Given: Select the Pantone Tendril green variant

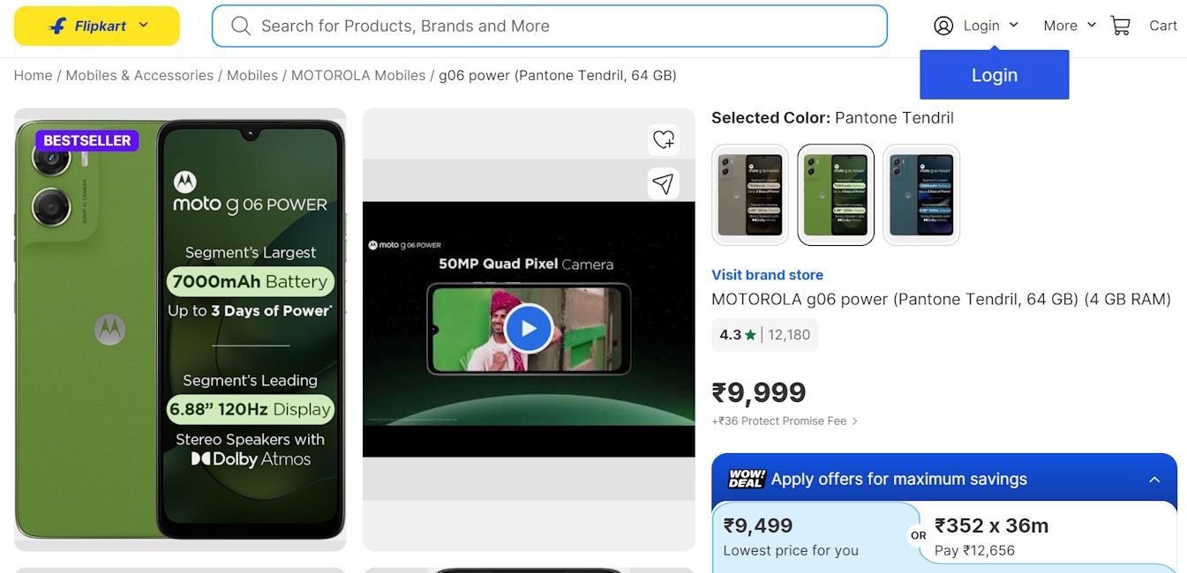Looking at the screenshot, I should tap(836, 195).
